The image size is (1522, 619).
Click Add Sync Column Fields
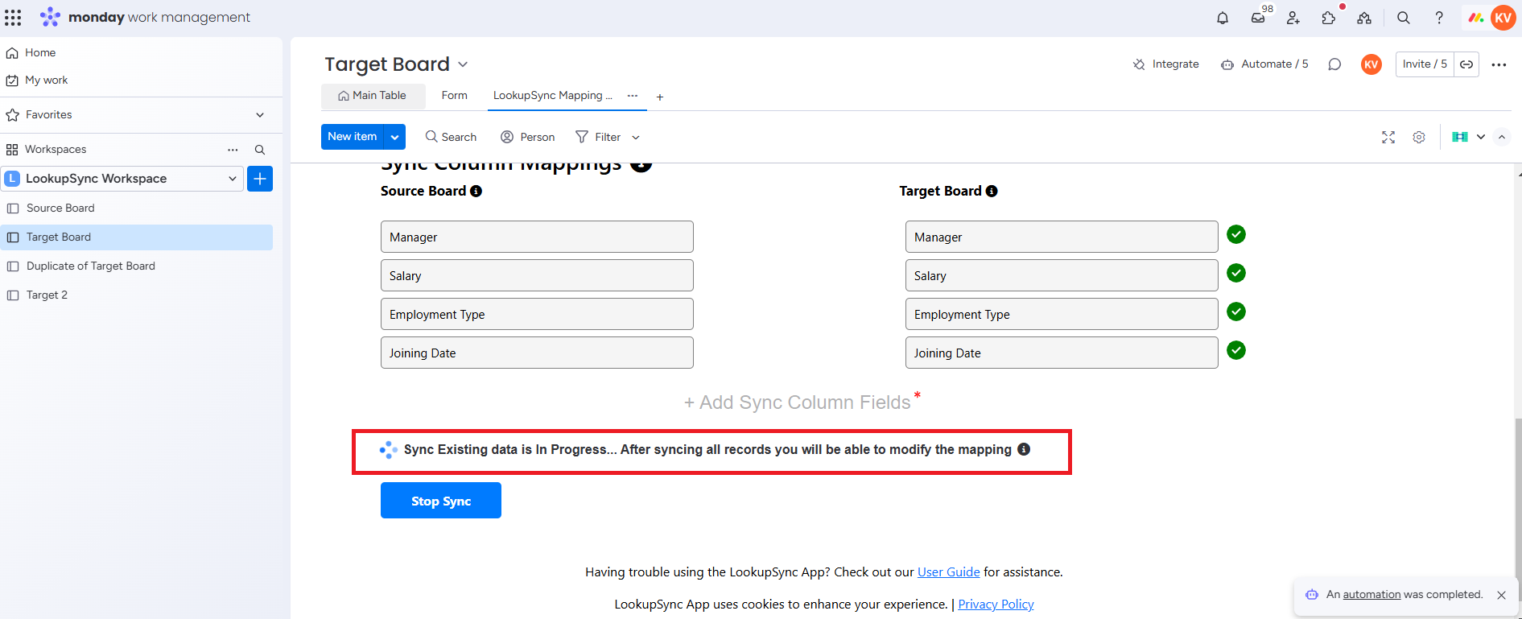tap(798, 402)
